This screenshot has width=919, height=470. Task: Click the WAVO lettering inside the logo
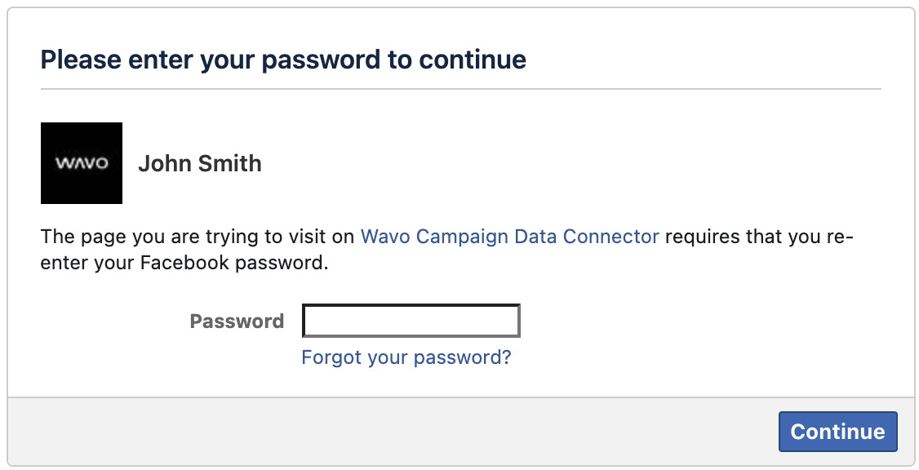click(x=82, y=163)
